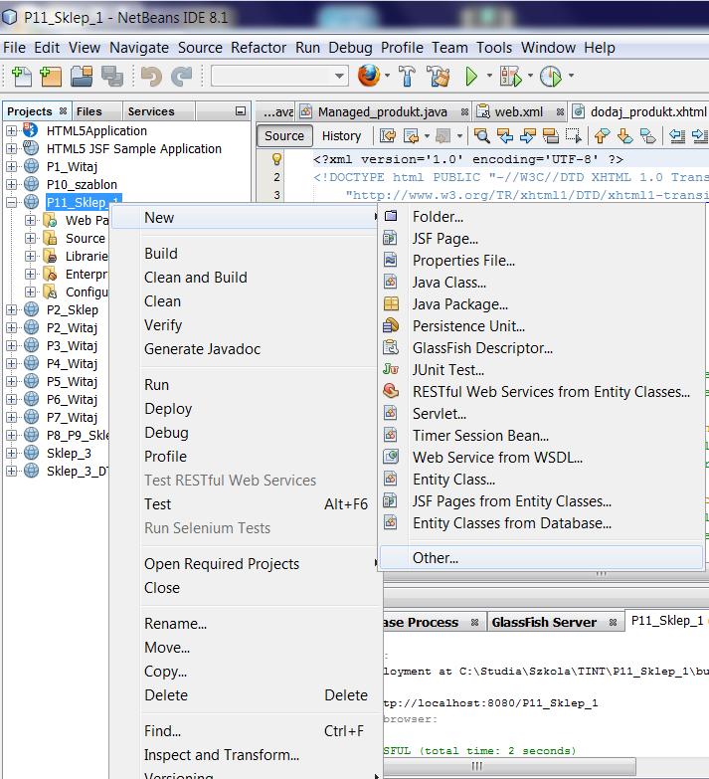Click the Profile Project clock icon
Image resolution: width=709 pixels, height=779 pixels.
click(x=551, y=76)
